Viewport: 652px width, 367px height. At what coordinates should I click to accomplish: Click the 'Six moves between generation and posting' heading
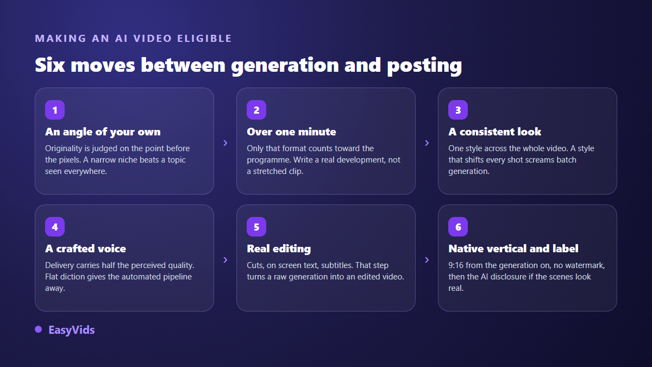(248, 65)
